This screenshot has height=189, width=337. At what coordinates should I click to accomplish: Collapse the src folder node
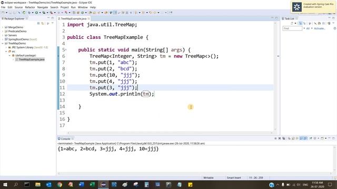[6, 51]
